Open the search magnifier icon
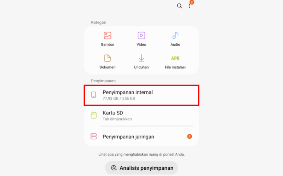The image size is (283, 176). click(x=179, y=6)
